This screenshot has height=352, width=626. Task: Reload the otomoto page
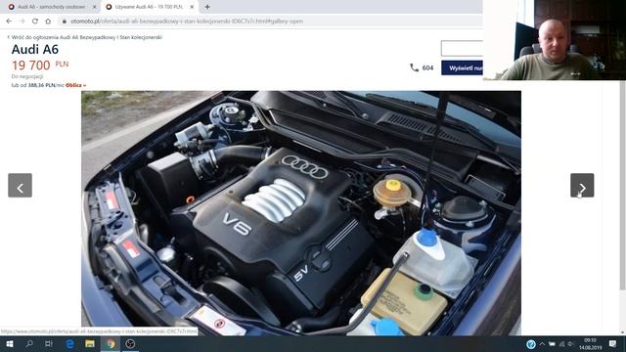click(x=35, y=22)
